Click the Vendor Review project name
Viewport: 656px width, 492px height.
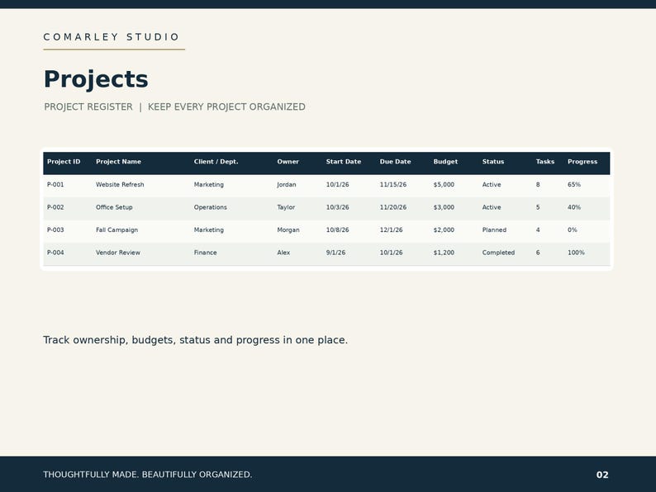118,253
